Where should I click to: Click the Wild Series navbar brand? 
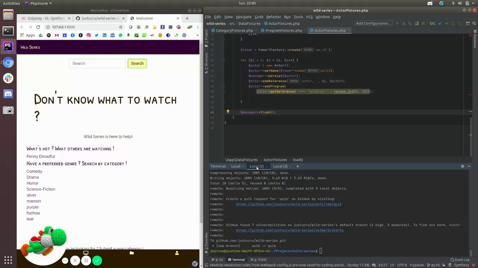coord(30,47)
